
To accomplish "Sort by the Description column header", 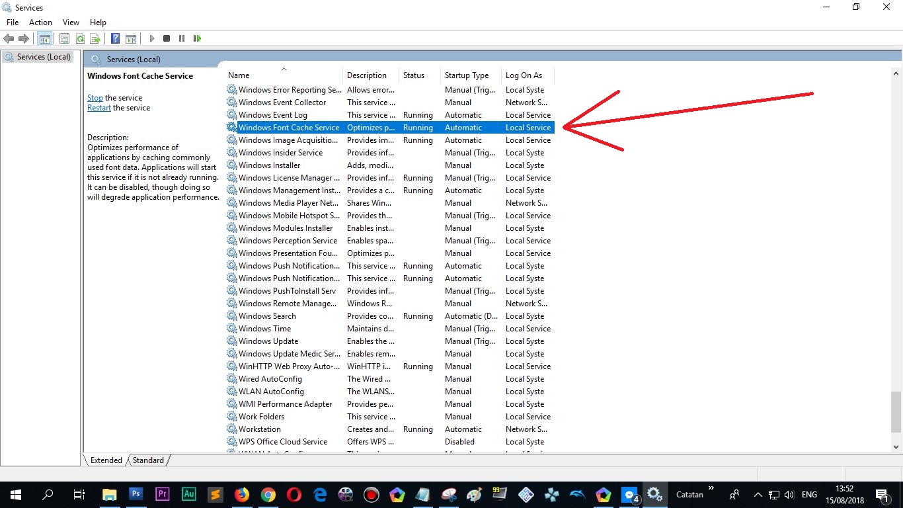I will pyautogui.click(x=371, y=75).
